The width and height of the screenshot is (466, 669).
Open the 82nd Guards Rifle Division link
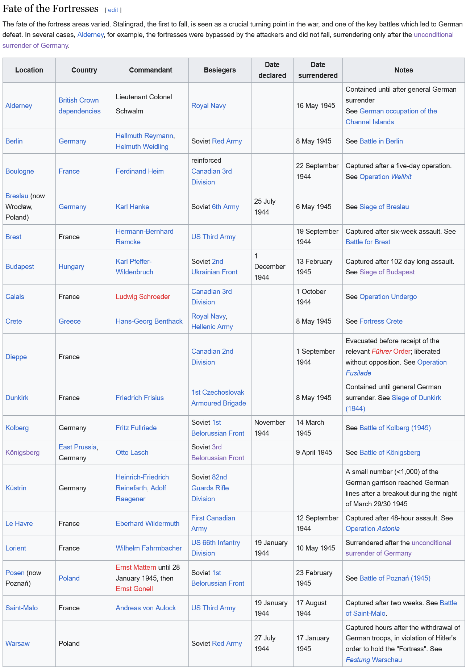tap(210, 488)
